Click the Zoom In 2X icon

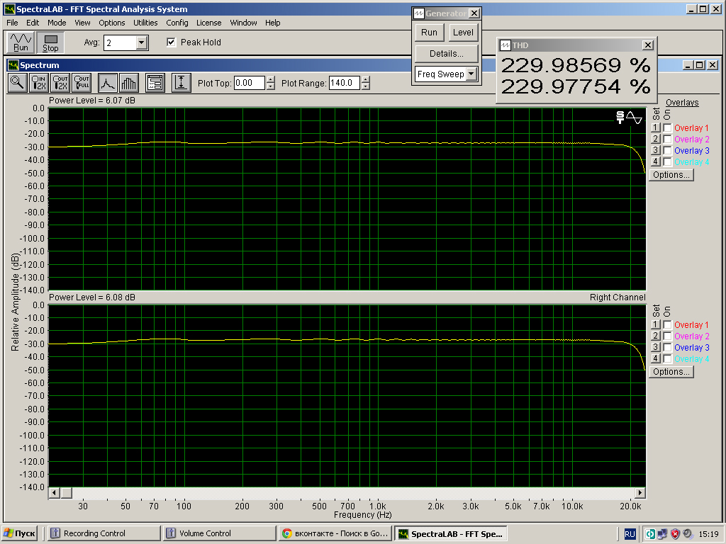click(39, 83)
